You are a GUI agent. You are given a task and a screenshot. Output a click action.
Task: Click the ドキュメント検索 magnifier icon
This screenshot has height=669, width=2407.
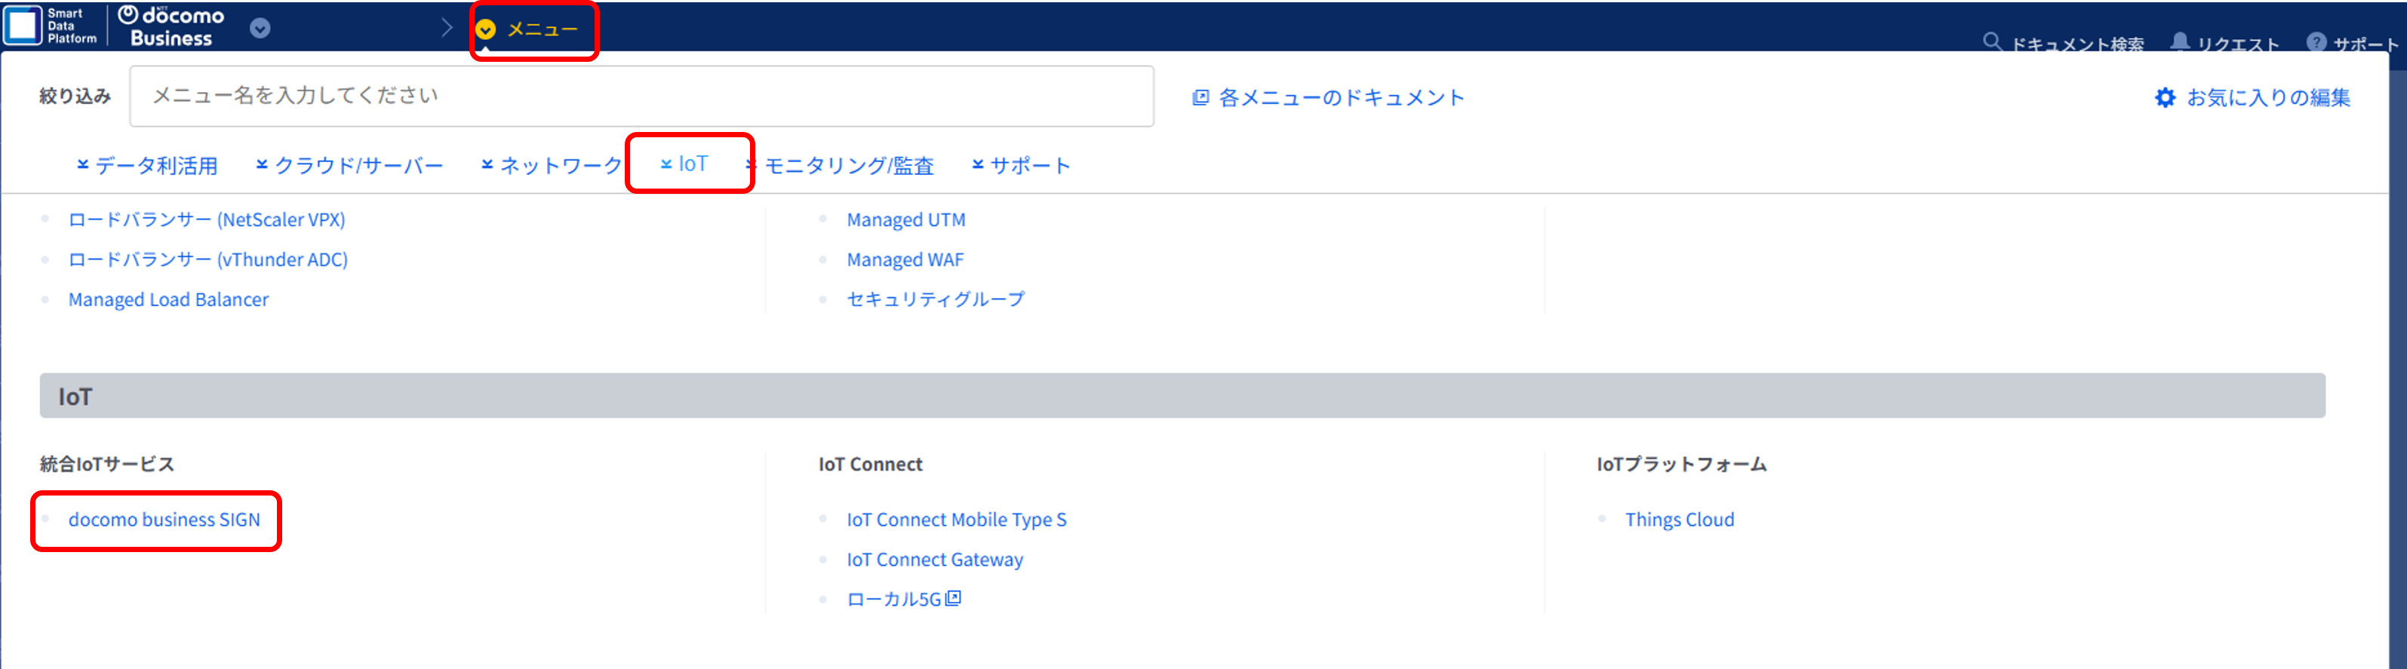coord(1991,42)
